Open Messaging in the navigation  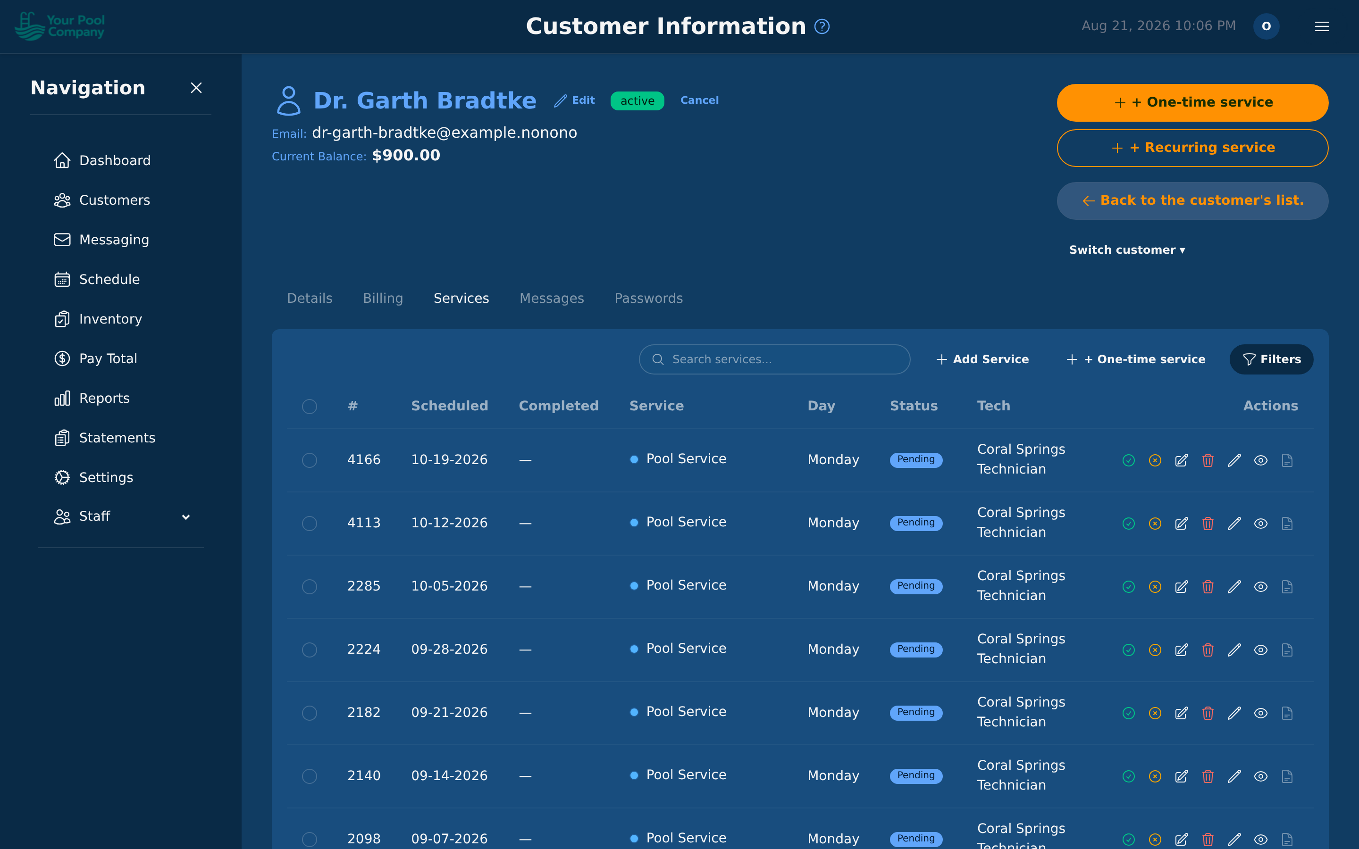click(101, 240)
